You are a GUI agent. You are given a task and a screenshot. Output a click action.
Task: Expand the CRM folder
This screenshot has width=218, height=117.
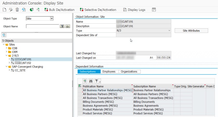6,52
